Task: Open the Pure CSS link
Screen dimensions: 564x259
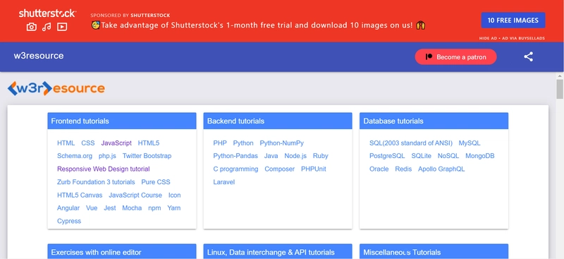Action: coord(156,182)
